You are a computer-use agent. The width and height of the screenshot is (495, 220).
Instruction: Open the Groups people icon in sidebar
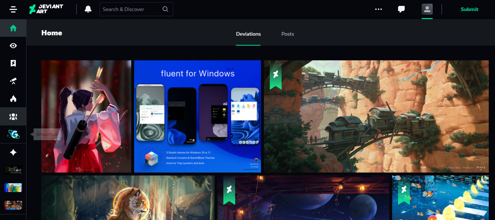[x=13, y=117]
